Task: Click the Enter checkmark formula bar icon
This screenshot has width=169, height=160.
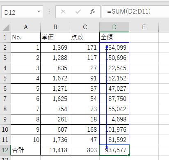Action: point(78,11)
